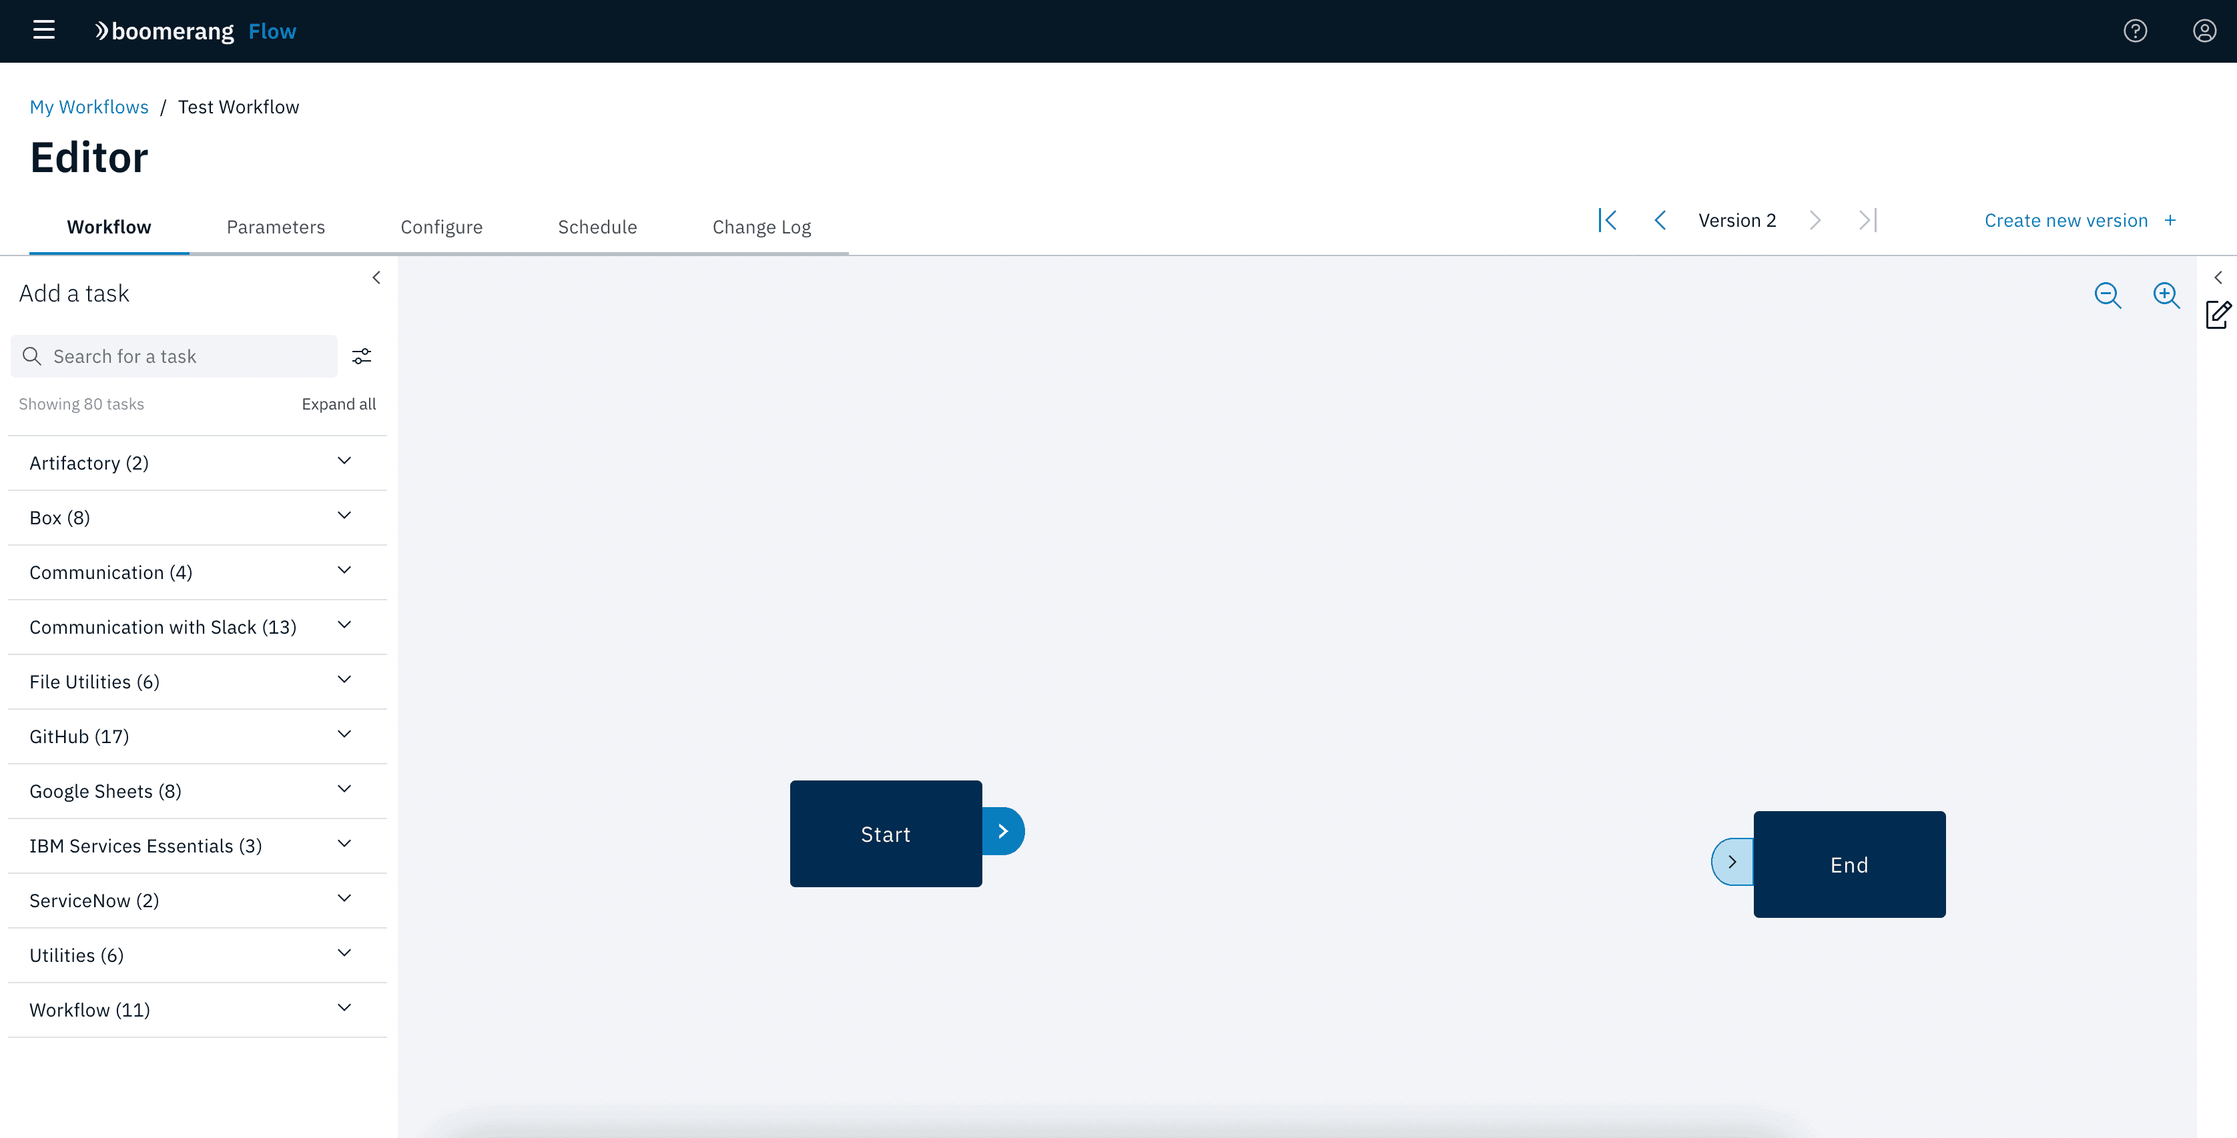Go to My Workflows breadcrumb link
Viewport: 2237px width, 1138px height.
click(89, 107)
